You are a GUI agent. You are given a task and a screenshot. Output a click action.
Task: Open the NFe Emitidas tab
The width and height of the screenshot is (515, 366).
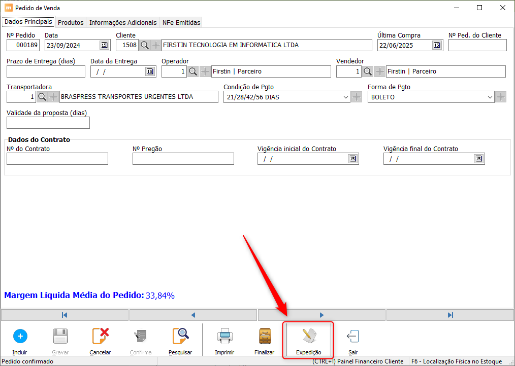pyautogui.click(x=181, y=22)
